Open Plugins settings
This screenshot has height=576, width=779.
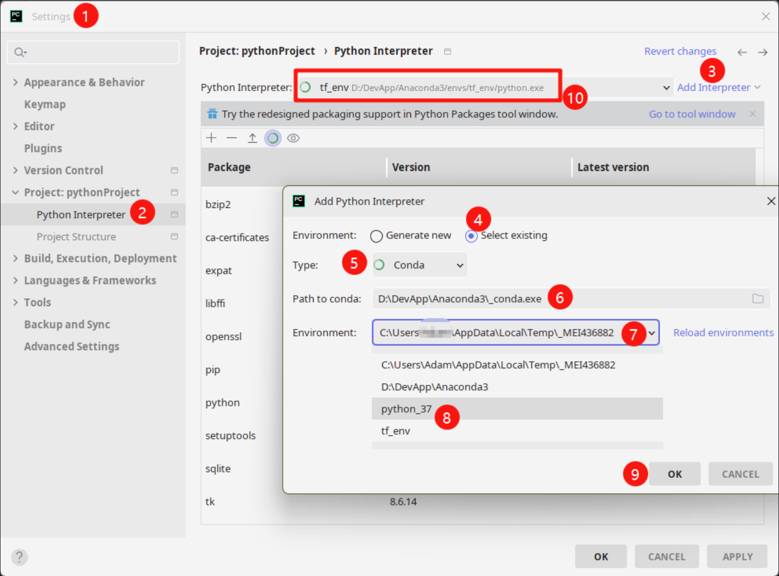point(43,148)
